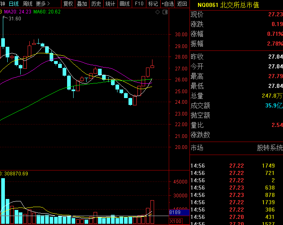283x225 pixels.
Task: Switch to the 日线 daily chart tab
Action: (x=14, y=4)
